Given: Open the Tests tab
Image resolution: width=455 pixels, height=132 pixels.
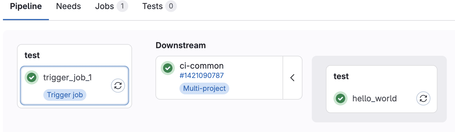Looking at the screenshot, I should click(159, 6).
